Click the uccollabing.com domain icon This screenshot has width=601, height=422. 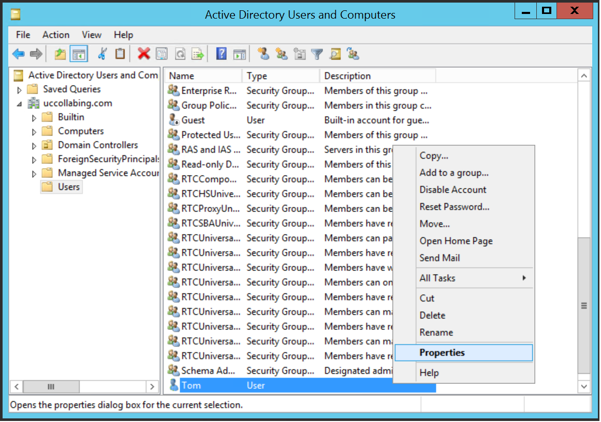[34, 103]
